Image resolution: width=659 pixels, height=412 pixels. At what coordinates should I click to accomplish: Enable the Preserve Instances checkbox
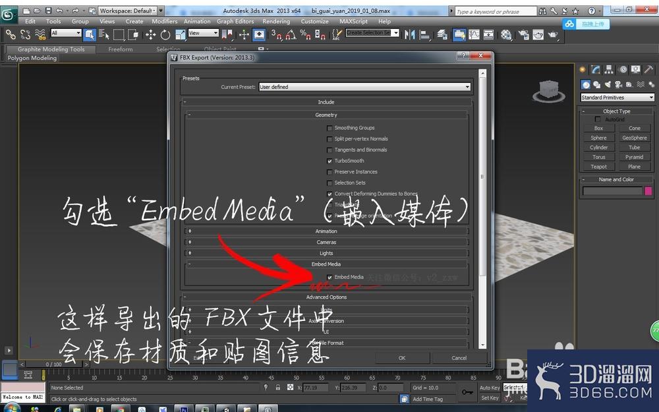pyautogui.click(x=329, y=172)
